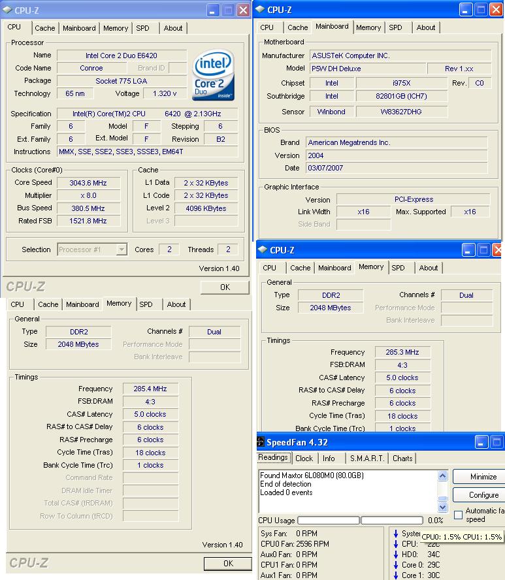Open the SpeedFan Clock tab

(304, 459)
